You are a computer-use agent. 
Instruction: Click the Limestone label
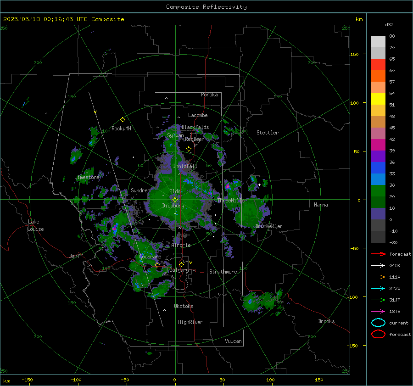[87, 177]
